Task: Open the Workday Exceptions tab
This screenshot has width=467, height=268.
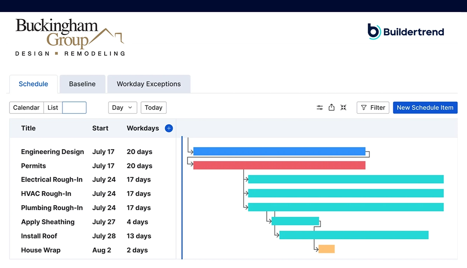Action: (149, 84)
